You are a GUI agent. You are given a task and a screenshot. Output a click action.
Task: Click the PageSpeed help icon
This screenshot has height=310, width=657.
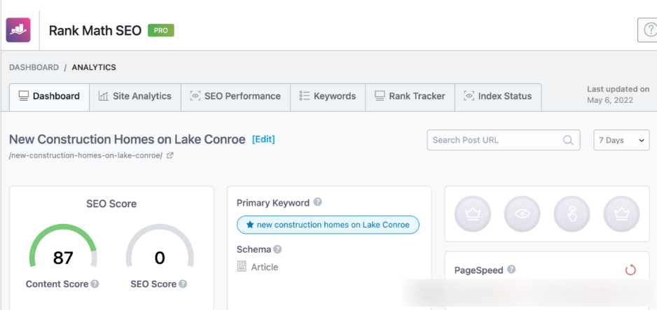(x=511, y=269)
